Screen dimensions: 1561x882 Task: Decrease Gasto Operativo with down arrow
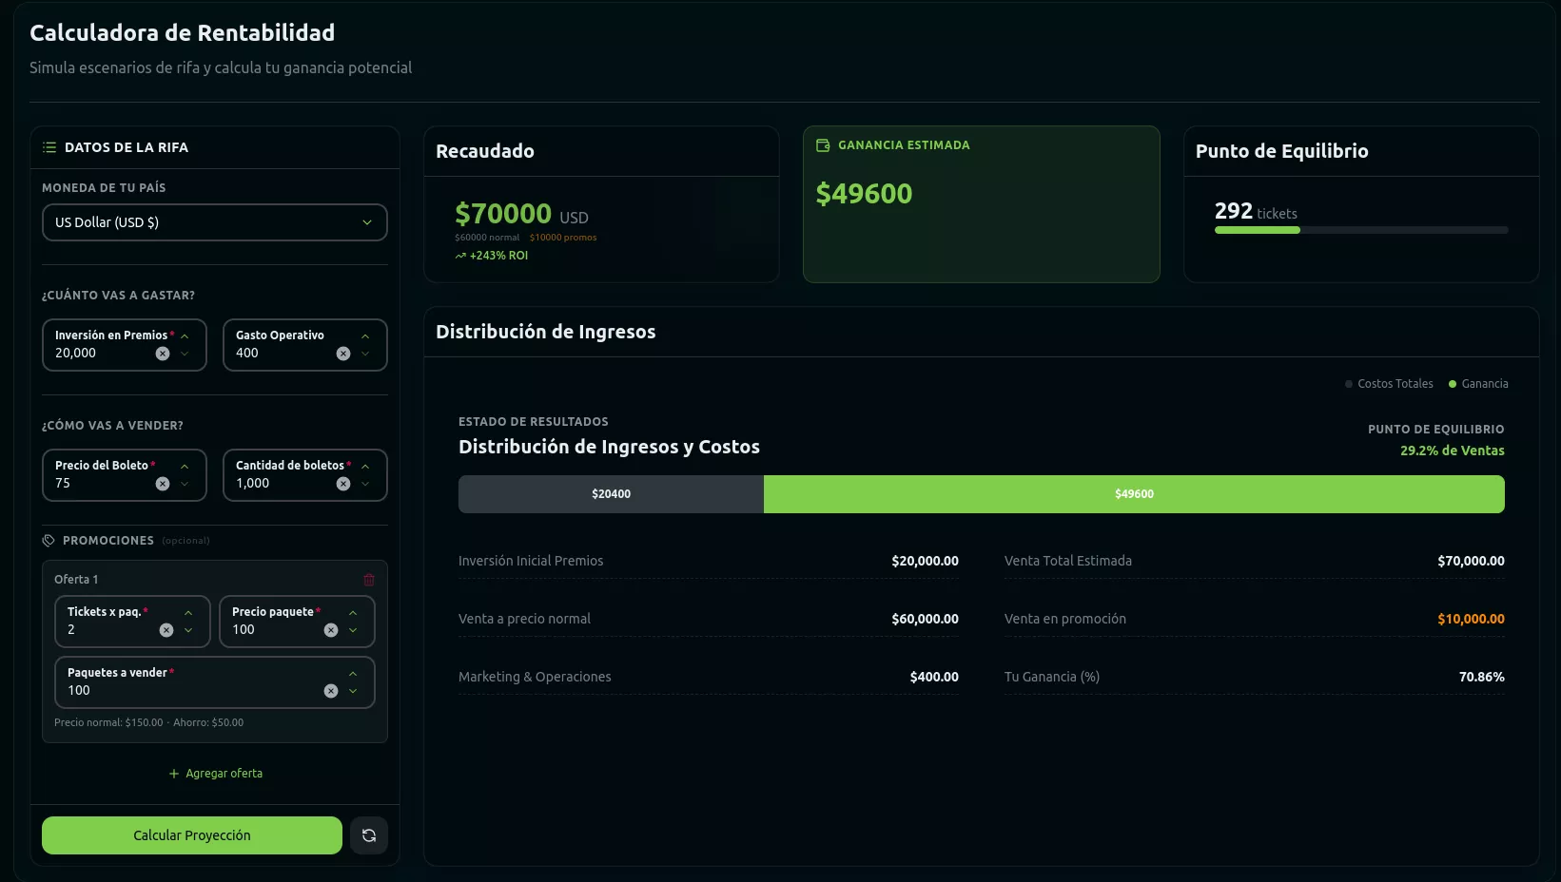point(365,354)
